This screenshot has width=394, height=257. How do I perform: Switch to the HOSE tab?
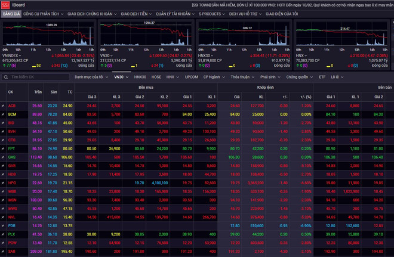tap(156, 77)
